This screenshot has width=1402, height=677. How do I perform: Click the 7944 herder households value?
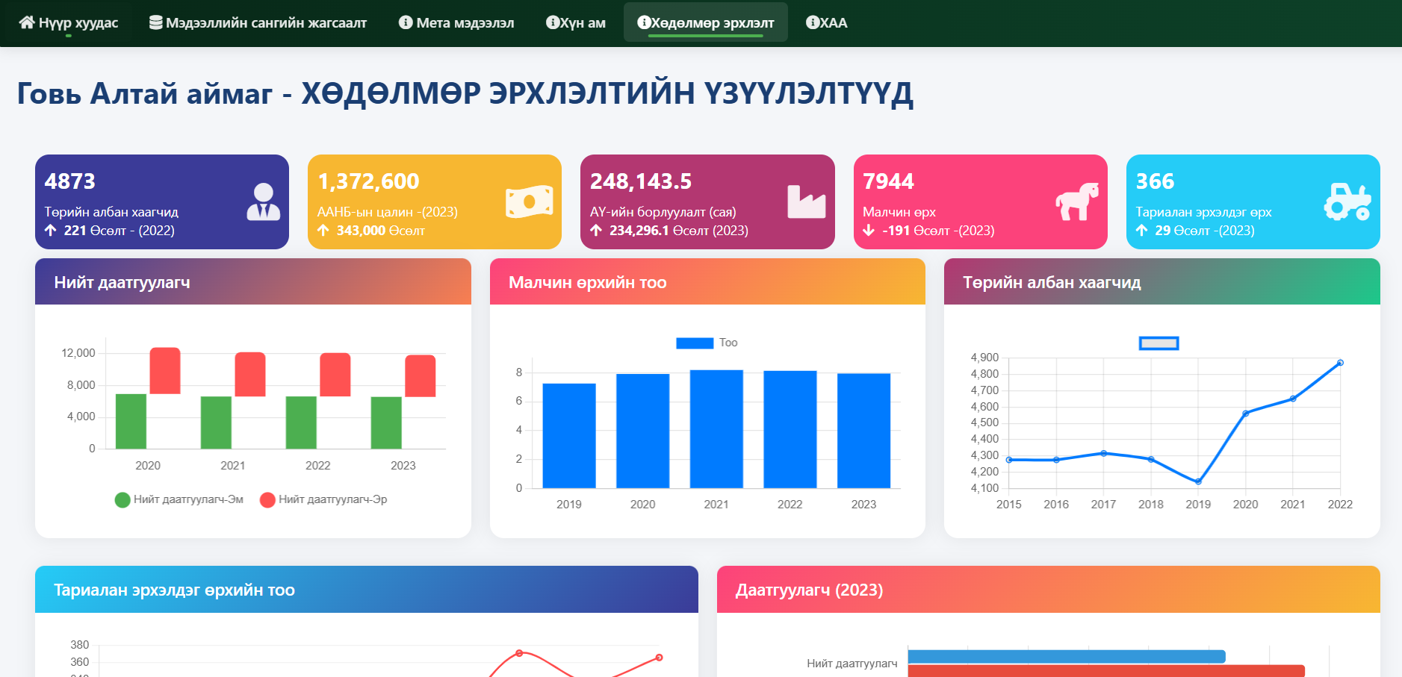pos(888,181)
